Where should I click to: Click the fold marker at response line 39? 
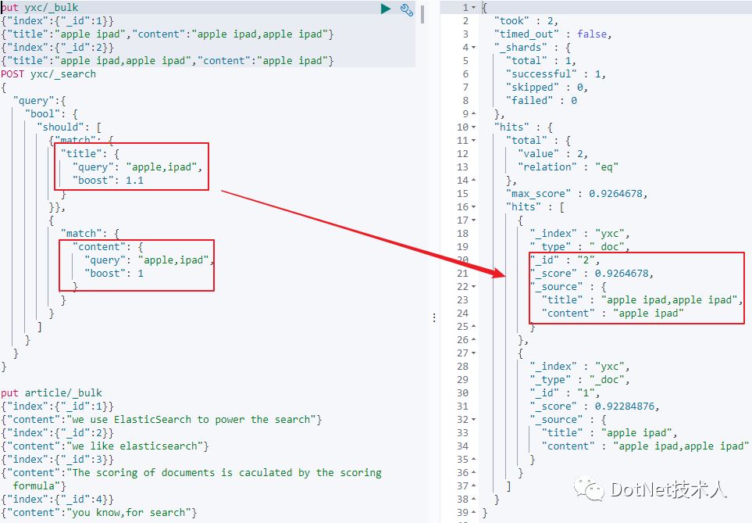(x=474, y=512)
